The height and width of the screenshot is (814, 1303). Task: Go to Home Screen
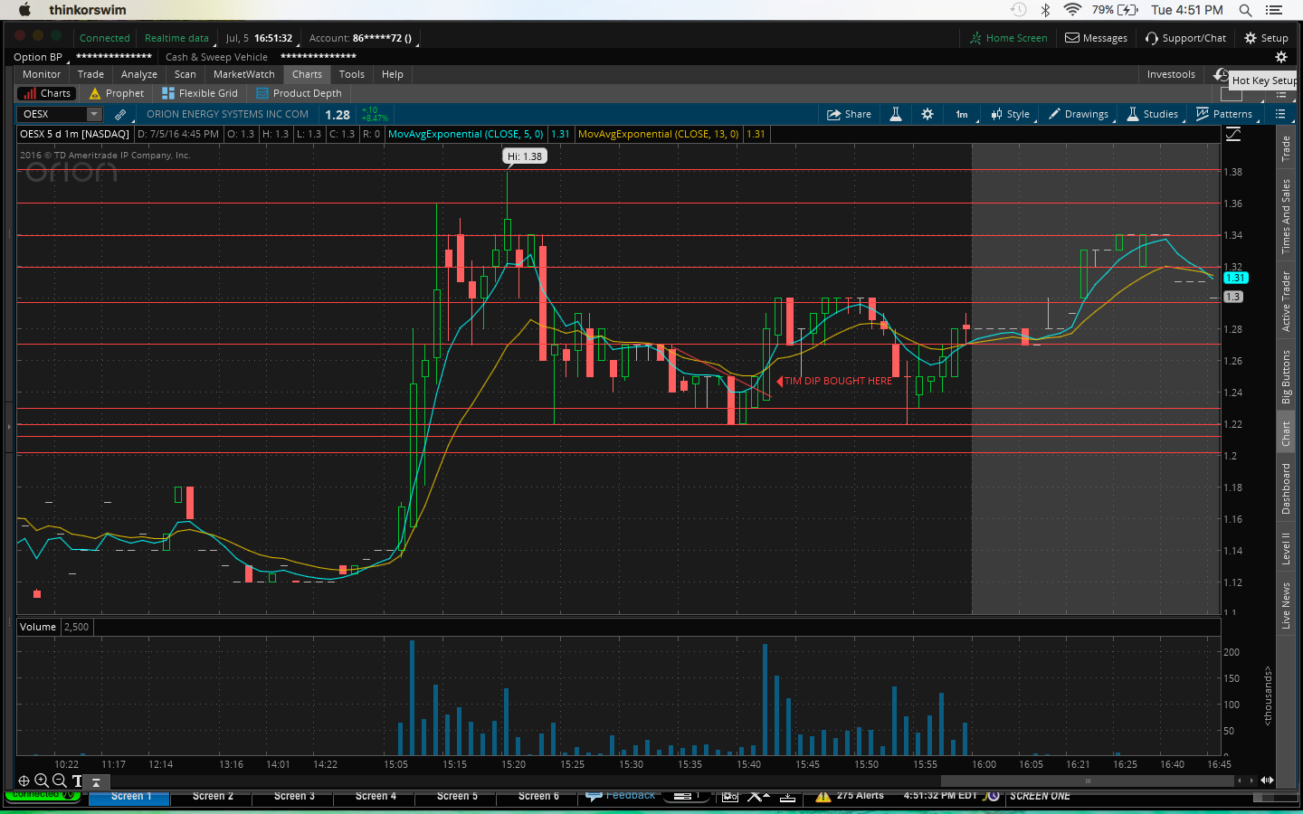click(1008, 38)
